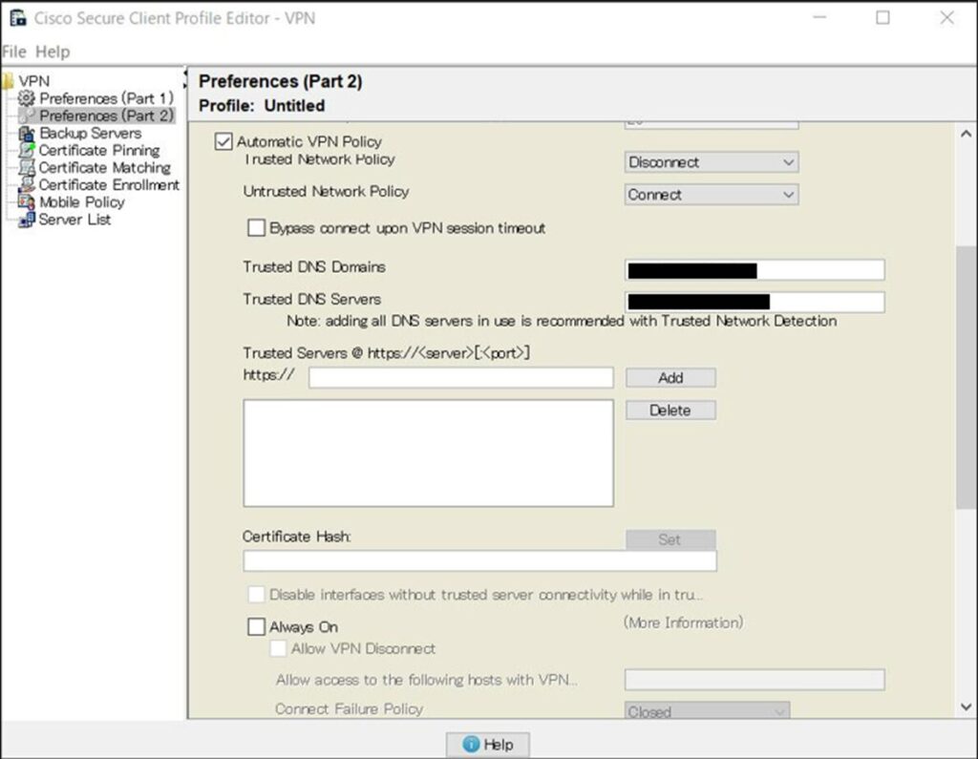Screen dimensions: 978x759
Task: Add the trusted server URL
Action: [x=670, y=377]
